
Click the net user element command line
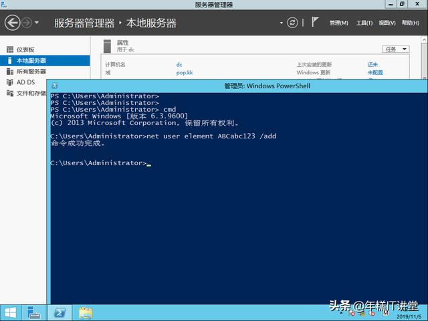pyautogui.click(x=163, y=136)
